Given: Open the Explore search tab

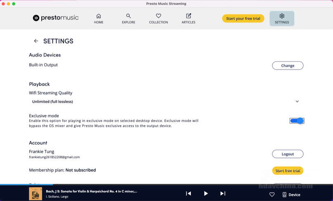Looking at the screenshot, I should coord(129,18).
